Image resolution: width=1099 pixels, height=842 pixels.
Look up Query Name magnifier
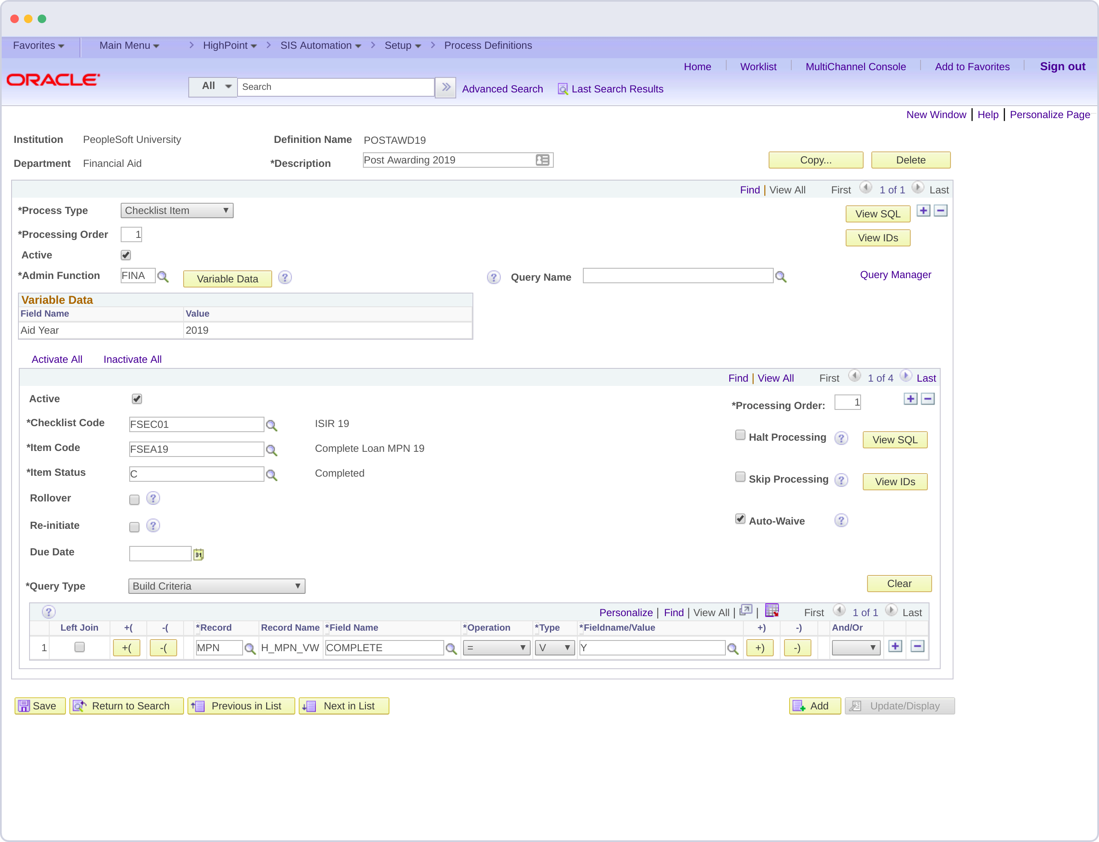coord(781,277)
